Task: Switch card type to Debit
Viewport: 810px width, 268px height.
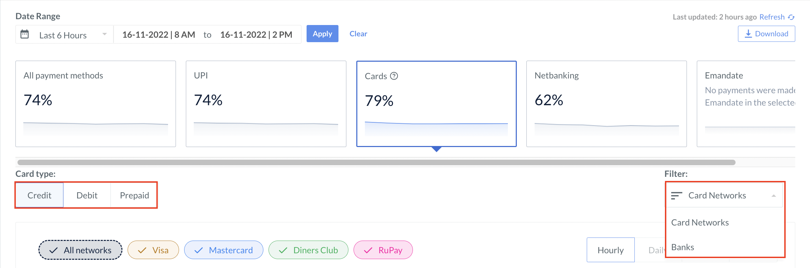Action: tap(87, 195)
